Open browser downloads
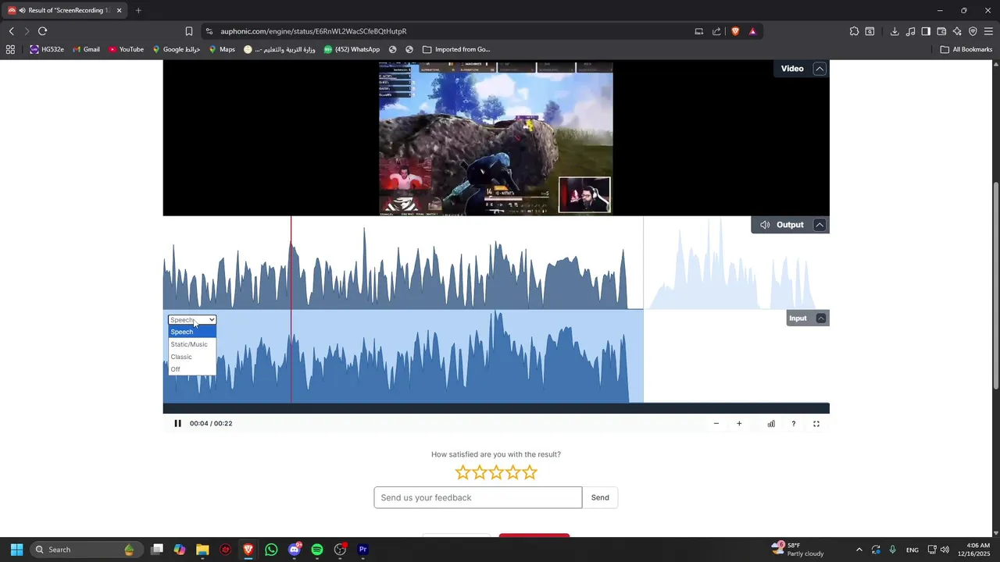1000x562 pixels. (895, 31)
